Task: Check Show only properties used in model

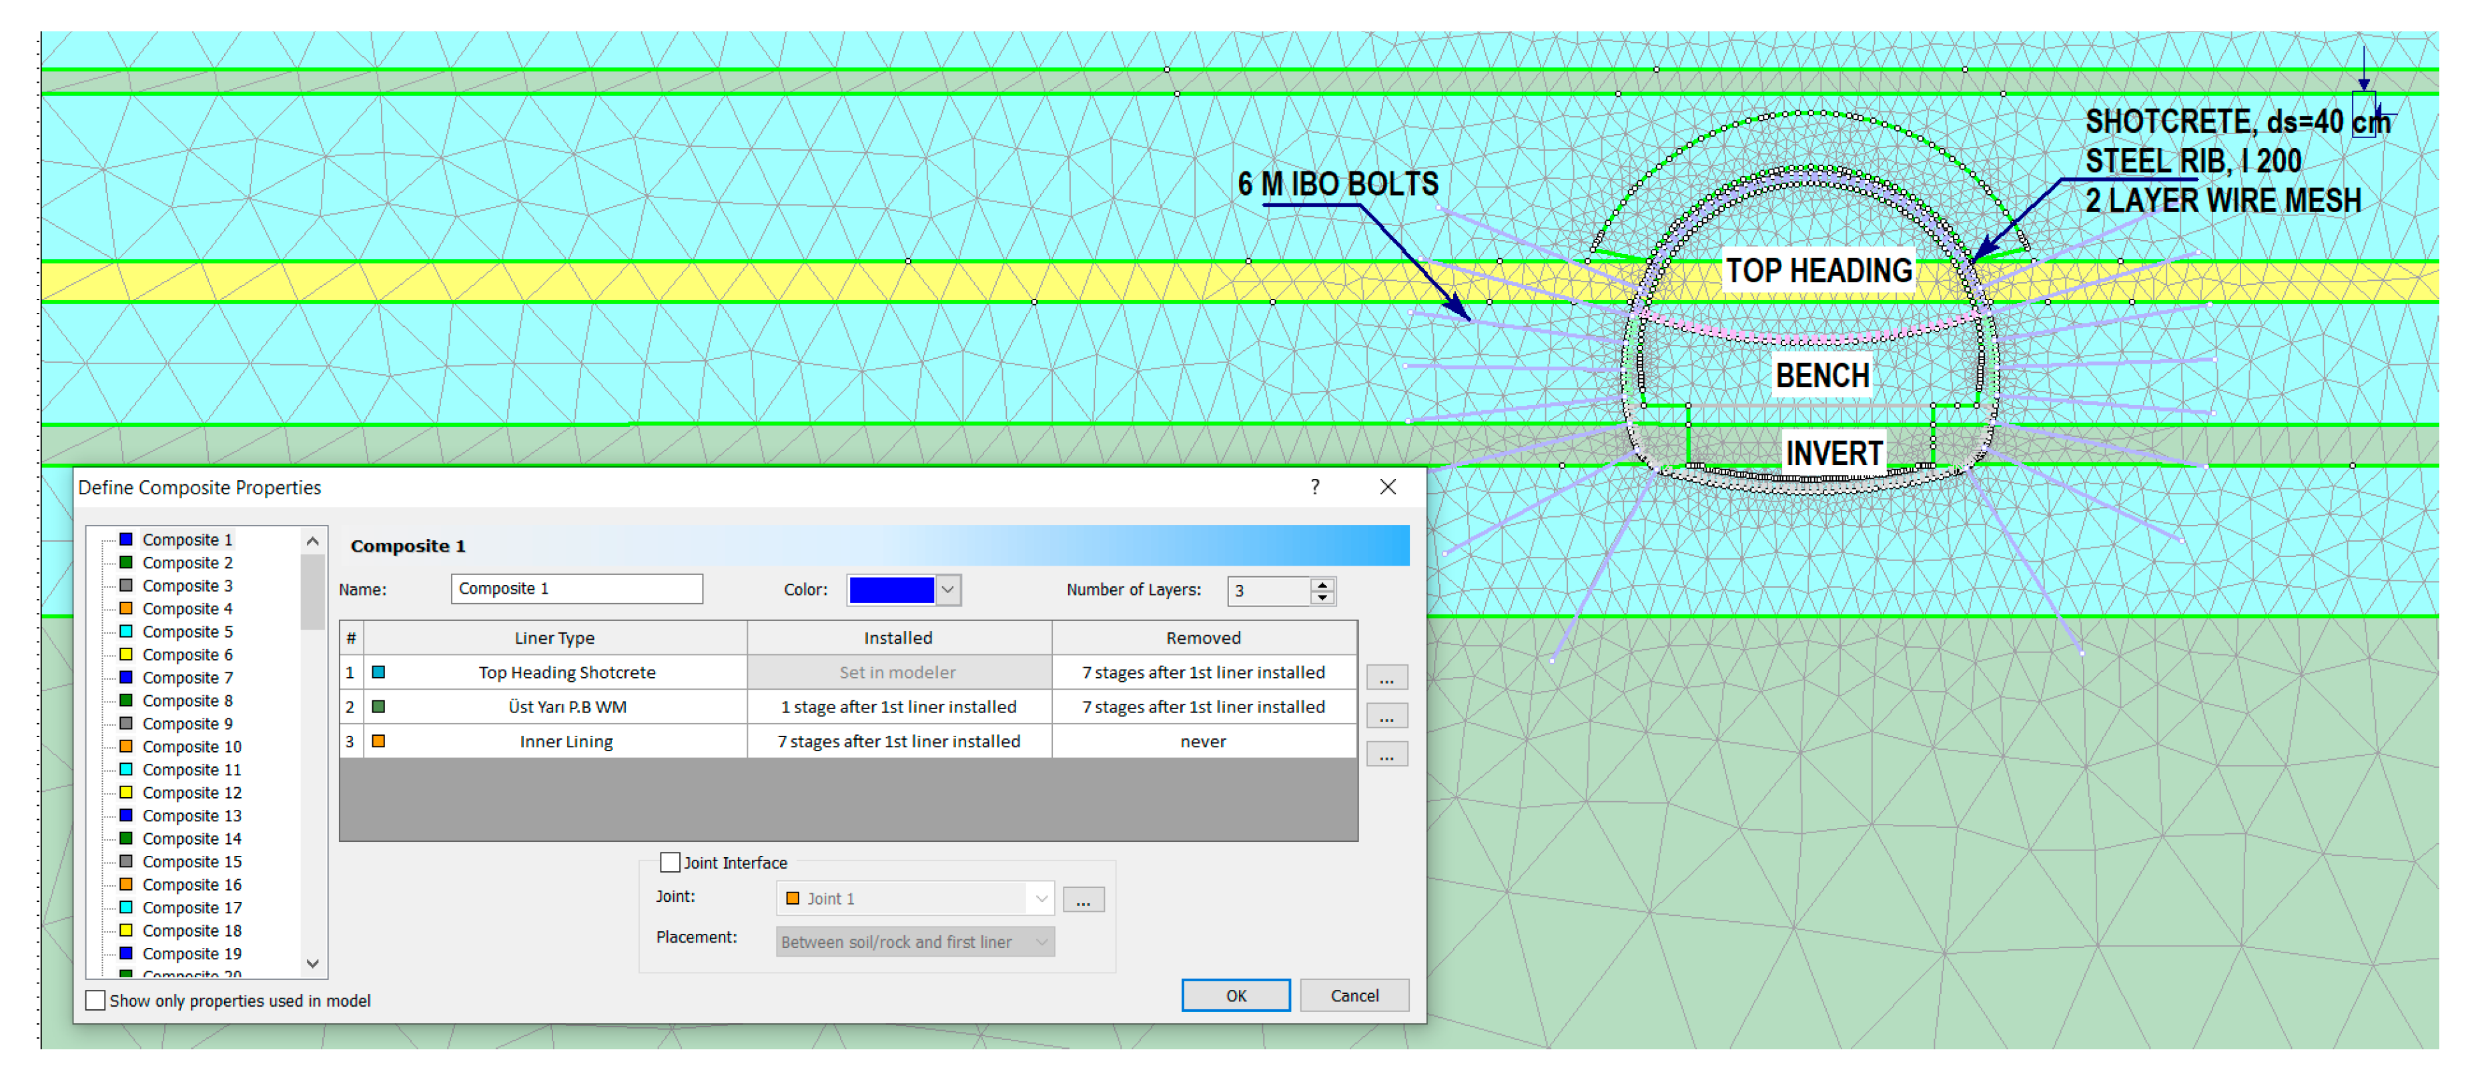Action: pos(95,1001)
